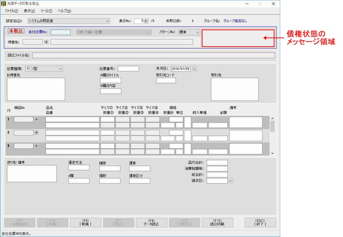Click the row 3 備考 field

pos(245,149)
